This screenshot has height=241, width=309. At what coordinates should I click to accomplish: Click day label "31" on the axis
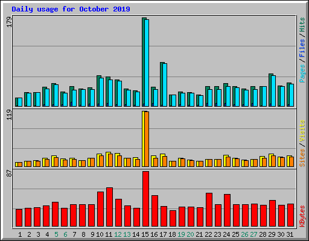tap(290, 234)
